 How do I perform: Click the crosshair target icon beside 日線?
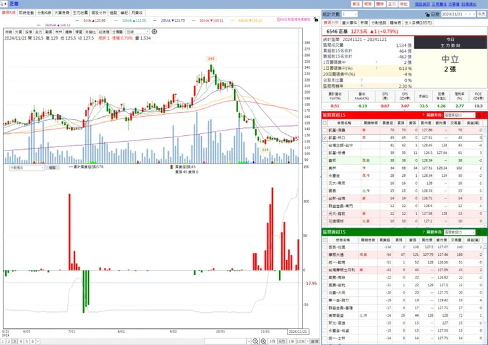154,32
